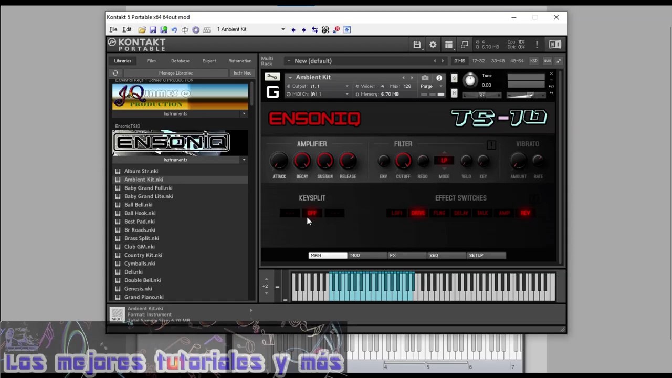The image size is (672, 378).
Task: Adjust the instrument volume slider
Action: 526,96
